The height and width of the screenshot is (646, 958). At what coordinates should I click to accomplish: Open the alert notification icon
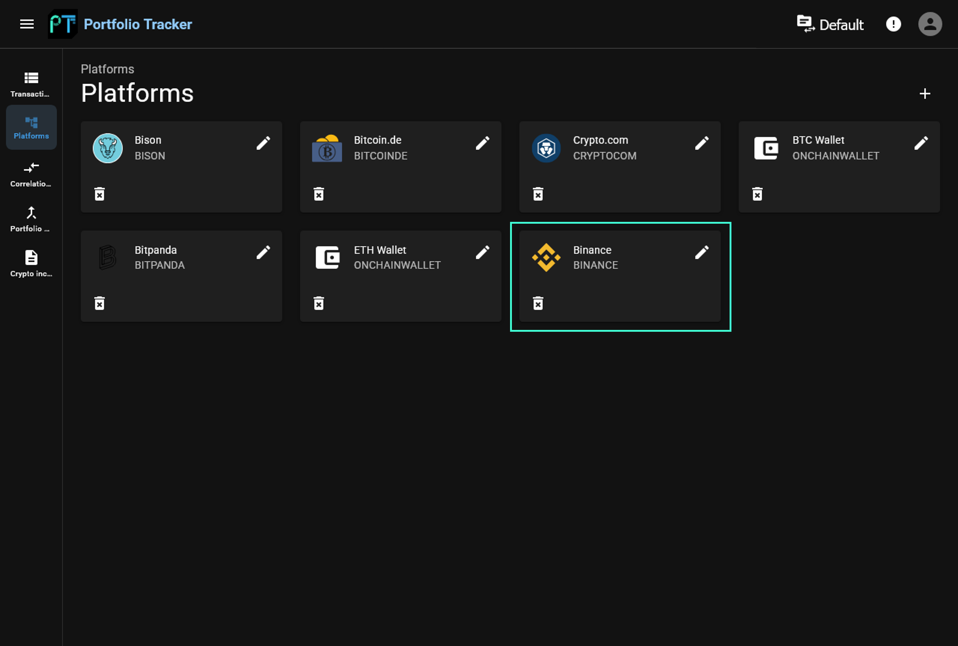893,24
